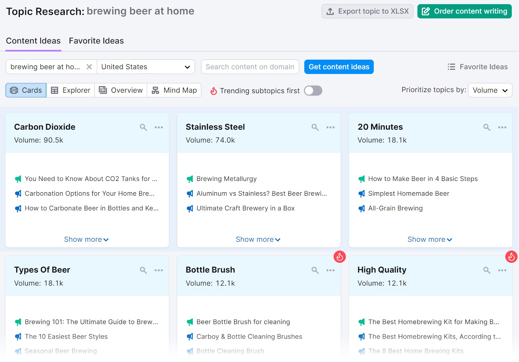Switch to the Favorite Ideas tab
519x362 pixels.
point(96,41)
